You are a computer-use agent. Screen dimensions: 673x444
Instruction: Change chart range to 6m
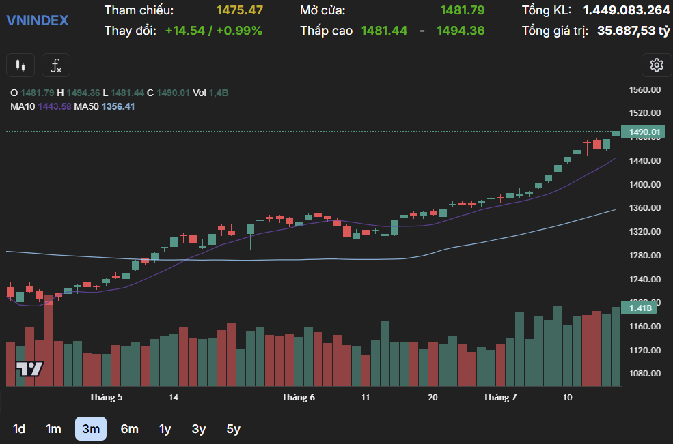(129, 429)
